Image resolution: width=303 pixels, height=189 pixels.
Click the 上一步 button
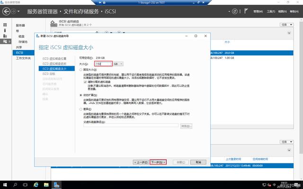[141, 162]
